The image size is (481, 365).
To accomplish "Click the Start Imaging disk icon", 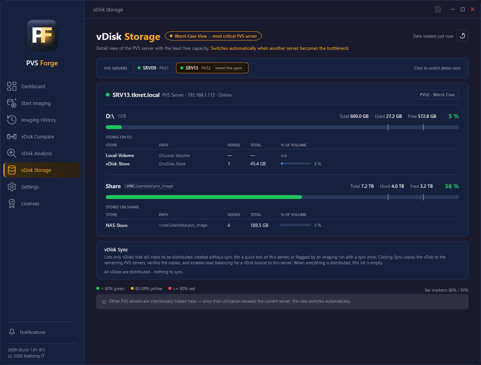I will (12, 103).
